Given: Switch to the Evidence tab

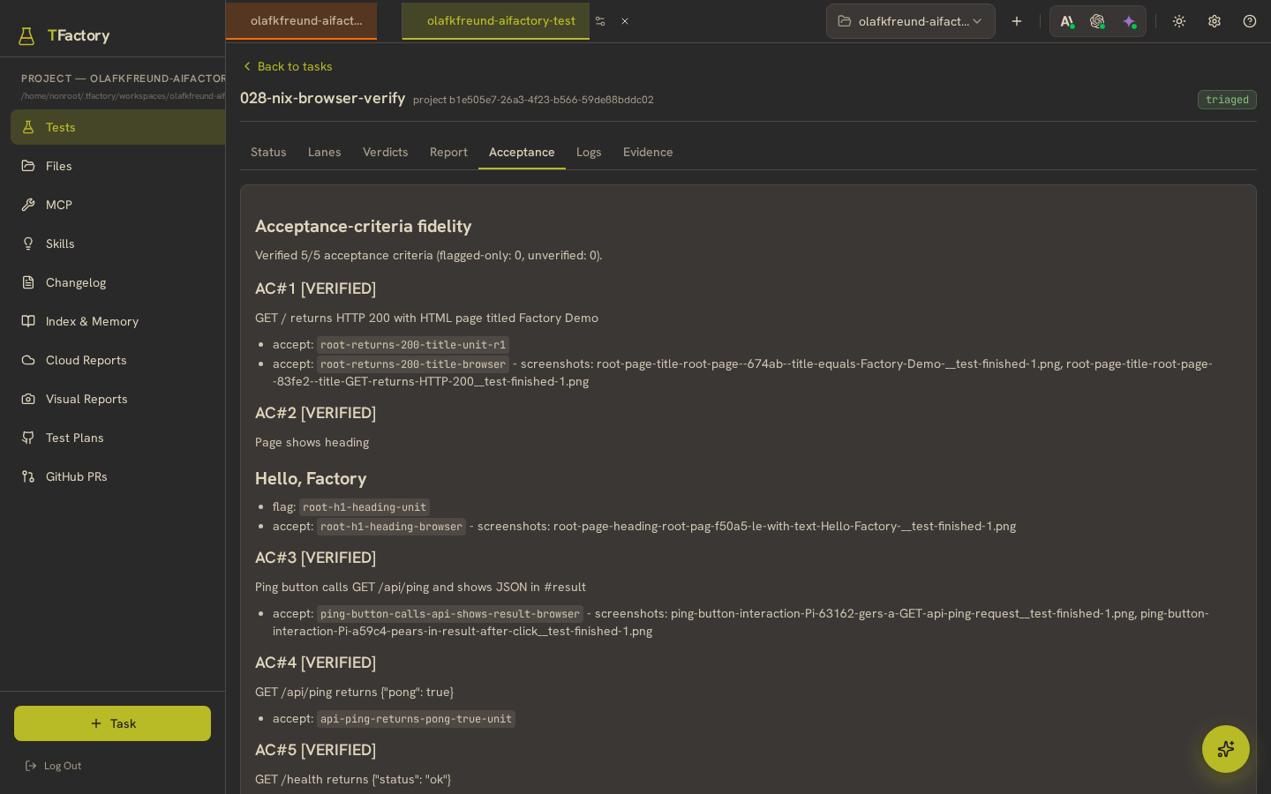Looking at the screenshot, I should pos(648,152).
